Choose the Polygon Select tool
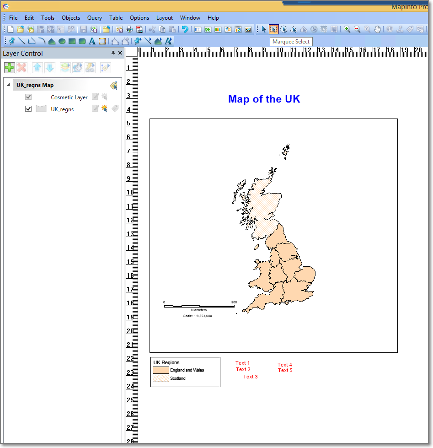433x448 pixels. click(x=294, y=29)
